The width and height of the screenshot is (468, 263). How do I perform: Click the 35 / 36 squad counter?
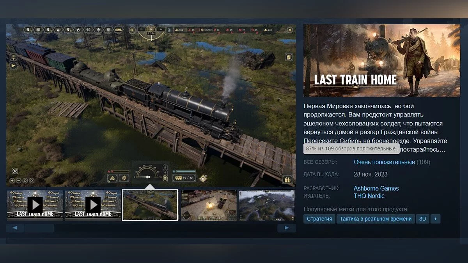coord(184,178)
